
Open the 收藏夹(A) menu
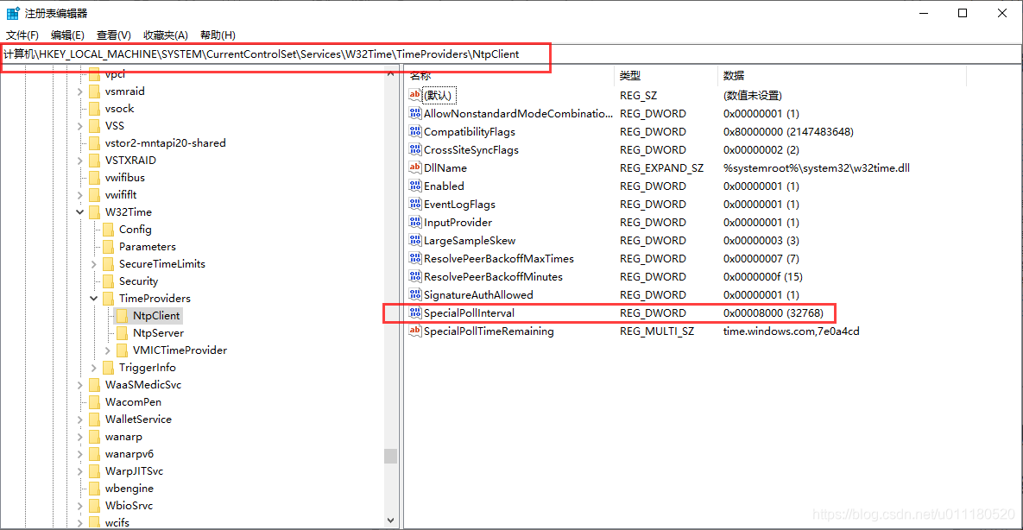pos(164,35)
